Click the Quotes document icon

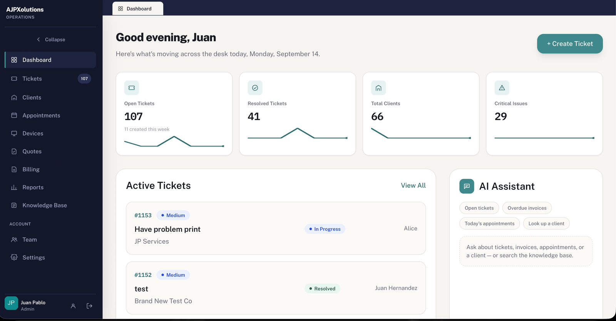[14, 151]
